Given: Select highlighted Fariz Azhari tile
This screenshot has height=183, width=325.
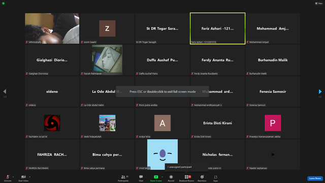Looking at the screenshot, I should coord(218,28).
